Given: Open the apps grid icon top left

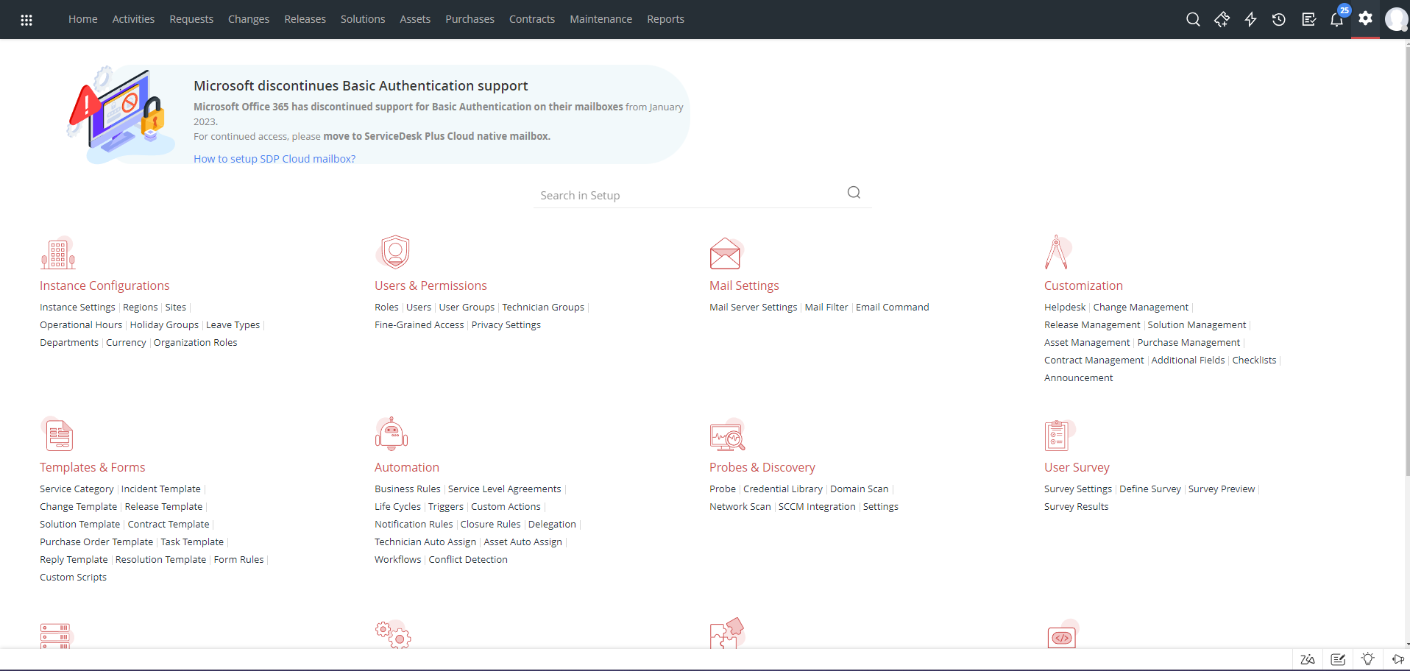Looking at the screenshot, I should coord(26,19).
